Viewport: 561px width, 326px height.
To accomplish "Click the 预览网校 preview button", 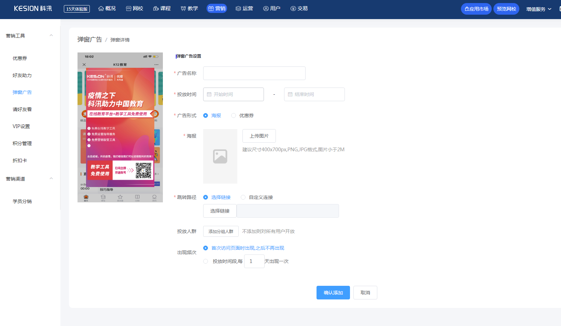I will (x=506, y=9).
